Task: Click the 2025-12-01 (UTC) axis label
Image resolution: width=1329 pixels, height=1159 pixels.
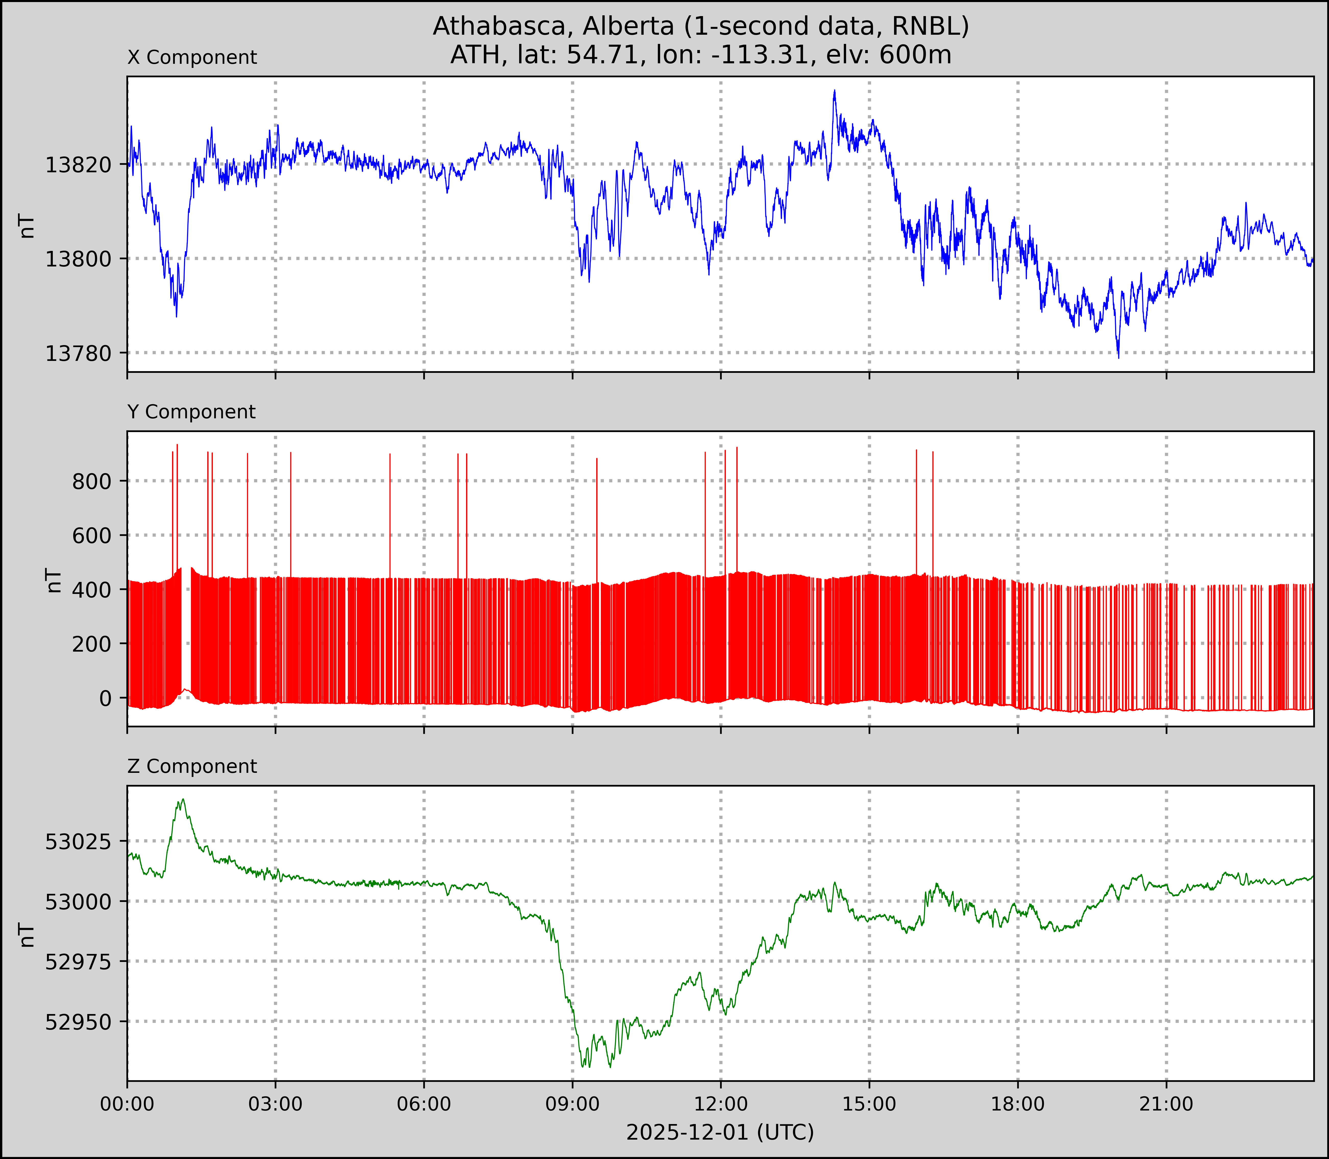Action: (x=720, y=1132)
